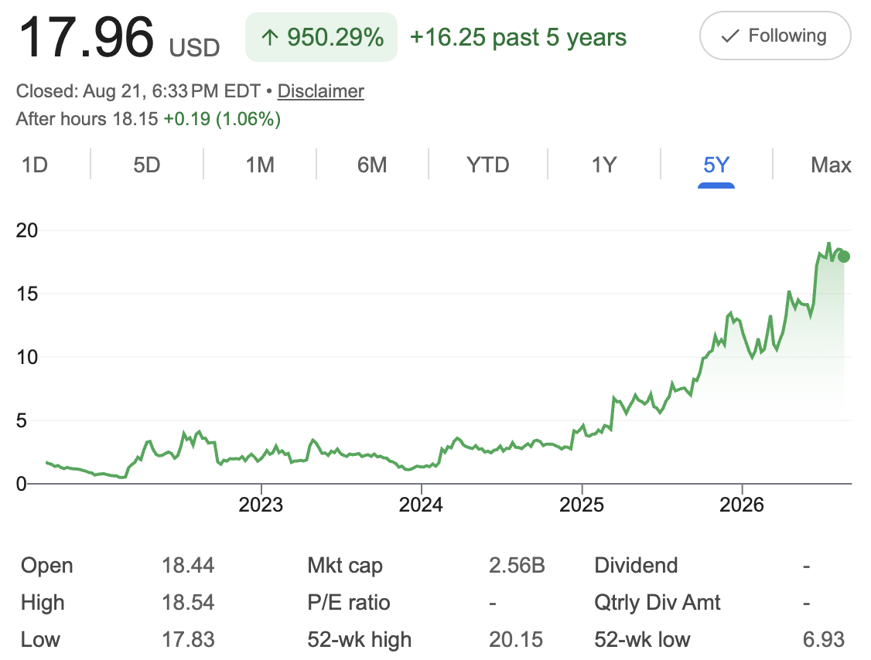The image size is (871, 660).
Task: Click the 17.96 USD price heading
Action: coord(119,38)
